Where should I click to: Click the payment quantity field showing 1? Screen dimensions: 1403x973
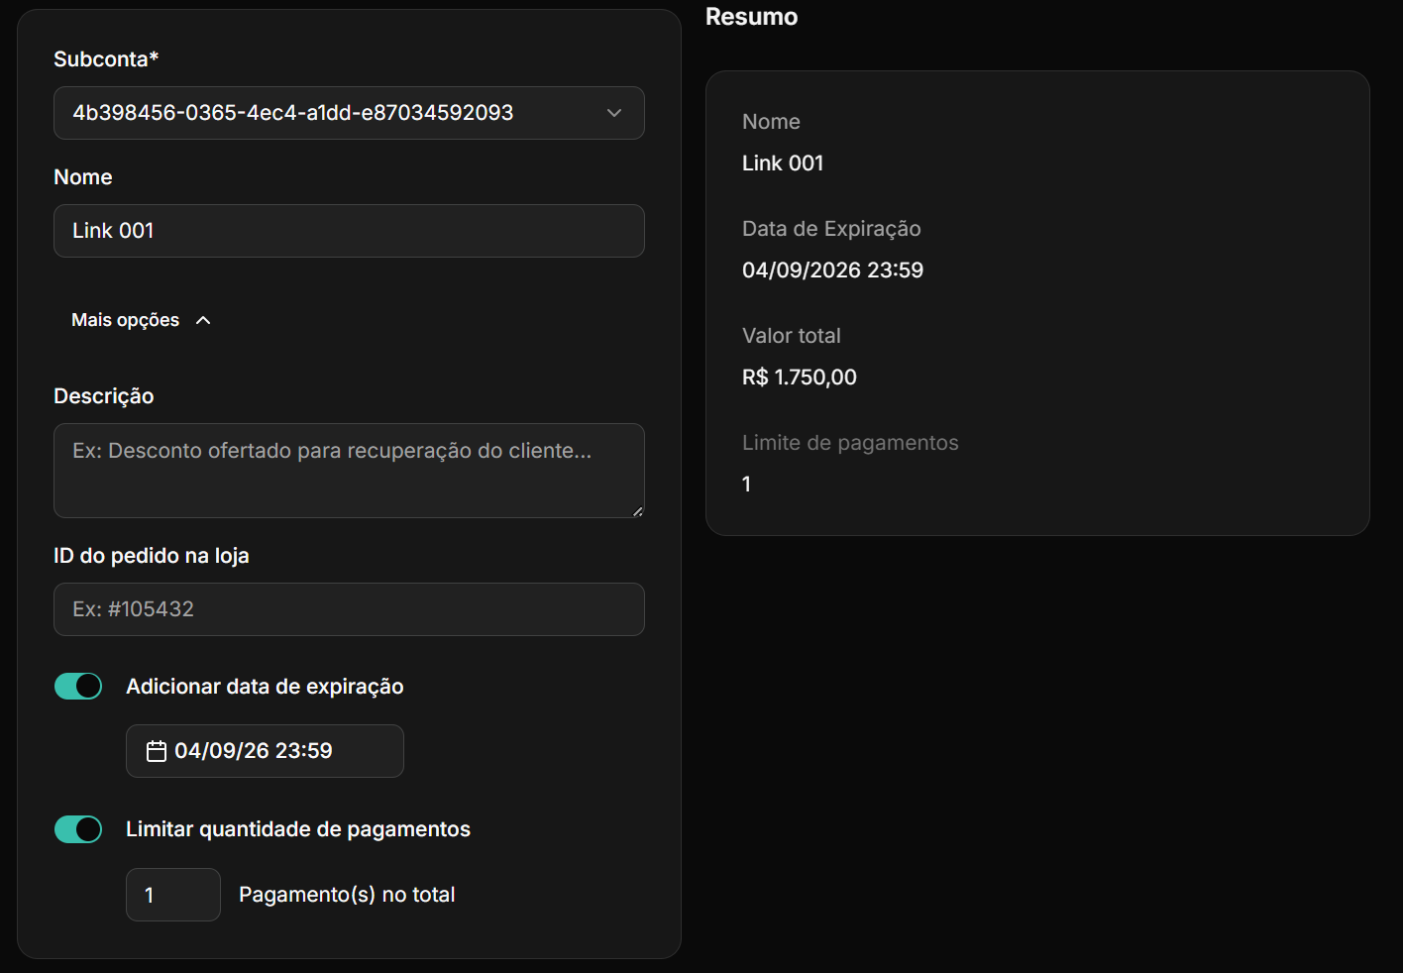click(173, 895)
